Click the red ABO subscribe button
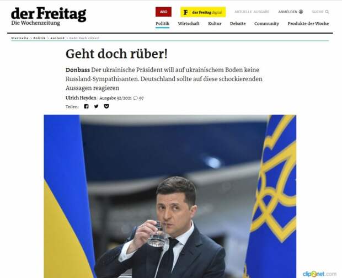This screenshot has height=278, width=342. coord(163,12)
